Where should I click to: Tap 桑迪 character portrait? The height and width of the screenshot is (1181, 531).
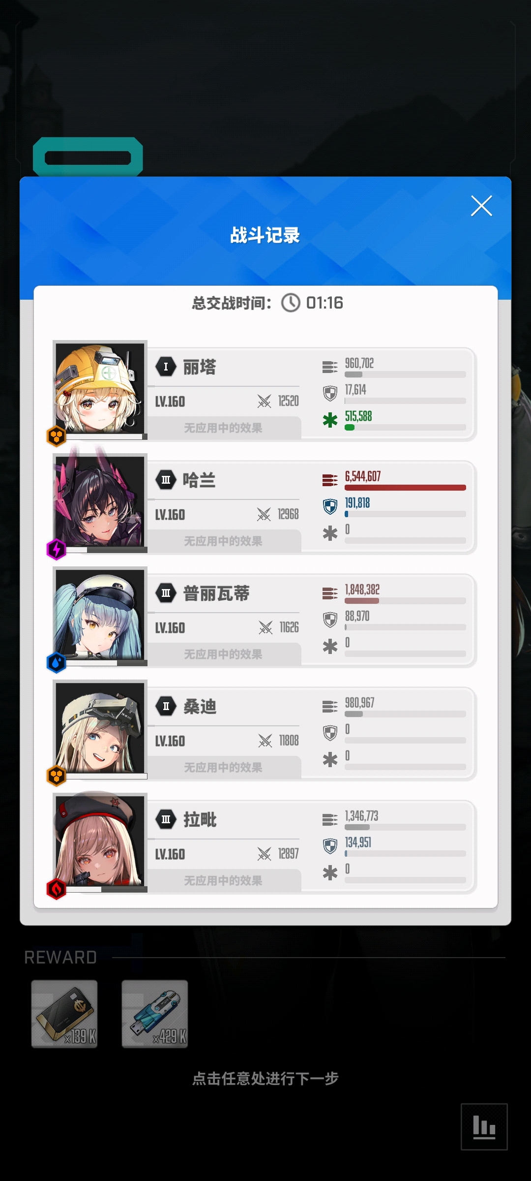click(100, 727)
